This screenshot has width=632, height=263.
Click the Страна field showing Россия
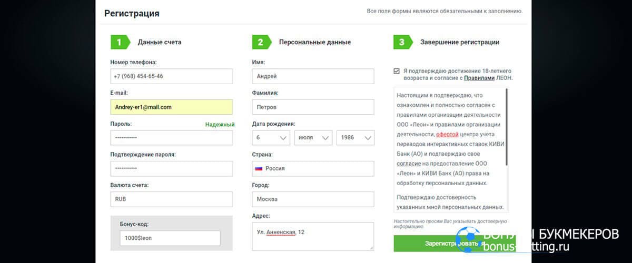point(313,168)
